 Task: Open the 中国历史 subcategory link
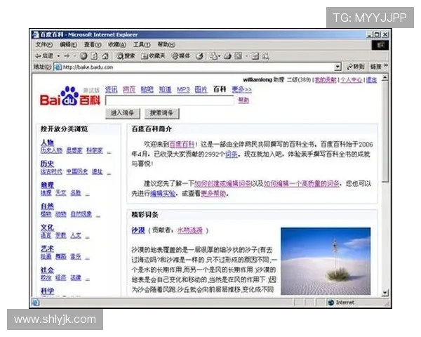pos(77,171)
